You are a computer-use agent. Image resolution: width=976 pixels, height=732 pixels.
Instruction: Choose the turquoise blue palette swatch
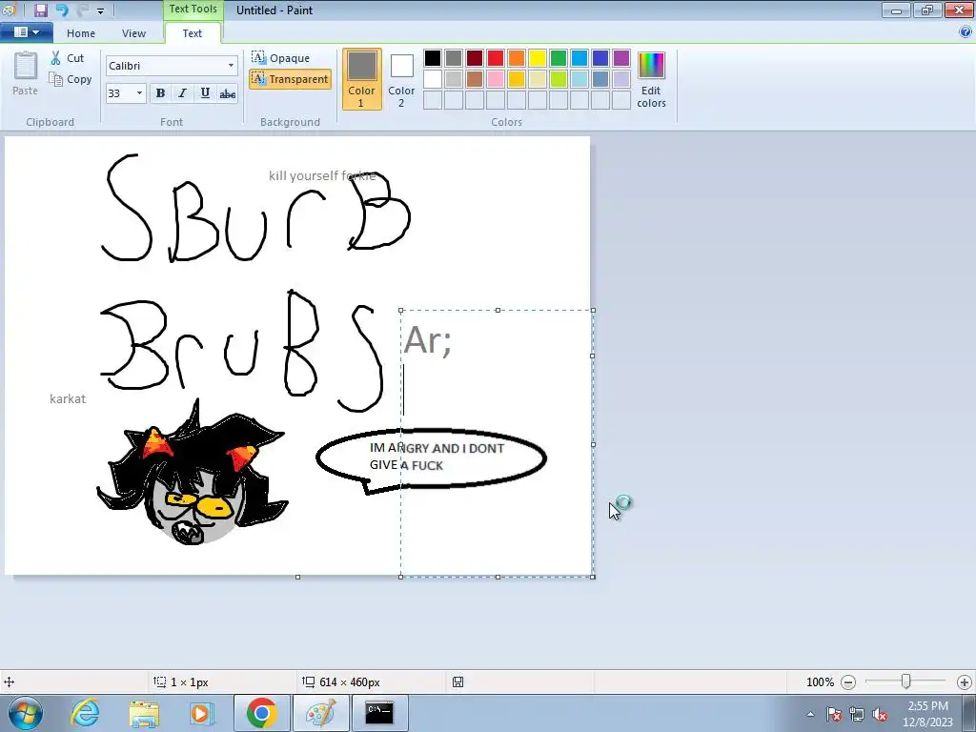click(579, 58)
